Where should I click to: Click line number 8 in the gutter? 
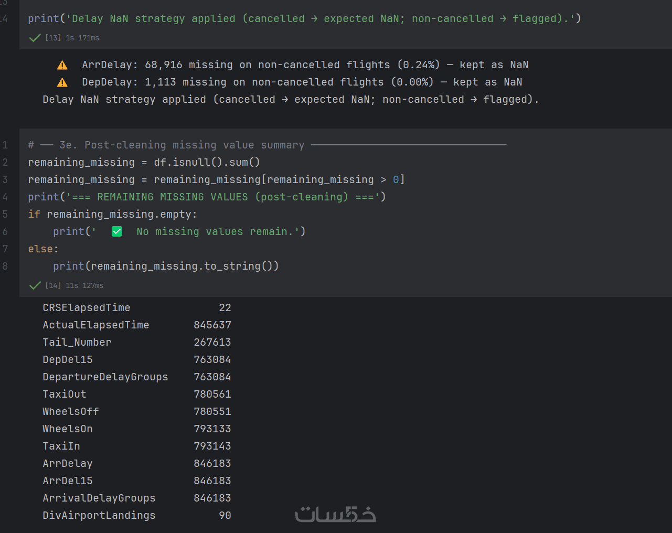click(5, 266)
